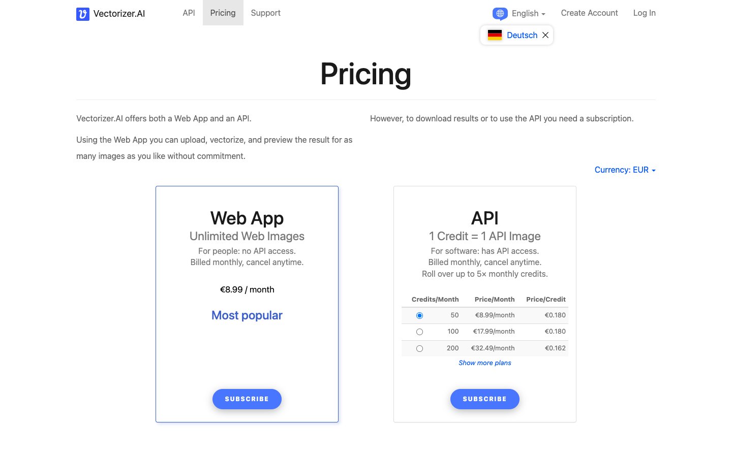Click the Vectorizer.AI logo icon
The image size is (732, 457).
[83, 14]
